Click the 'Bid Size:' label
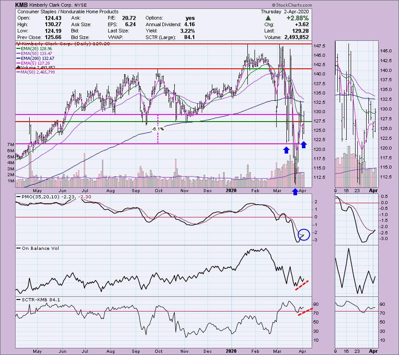 (x=80, y=37)
